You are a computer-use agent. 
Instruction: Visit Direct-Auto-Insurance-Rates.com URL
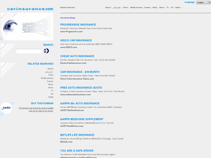coord(77,79)
